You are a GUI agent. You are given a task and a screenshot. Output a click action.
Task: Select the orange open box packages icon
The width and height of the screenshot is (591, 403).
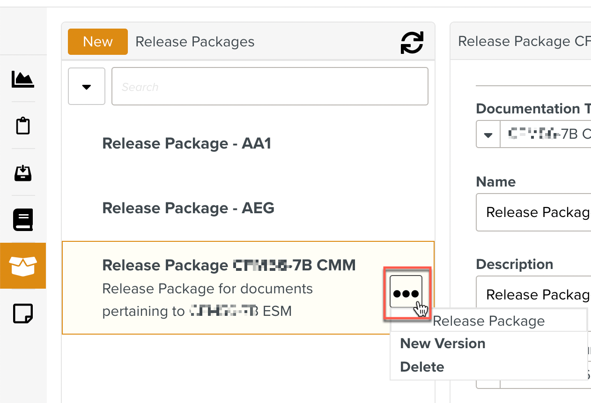click(23, 266)
